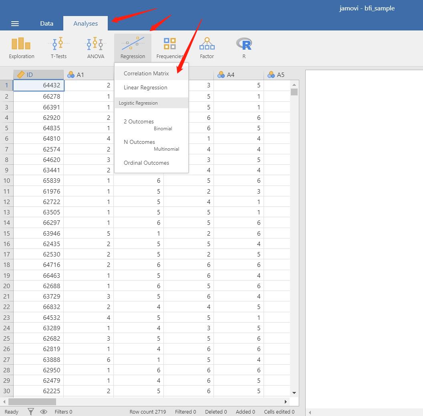Select the A1 column header
The width and height of the screenshot is (423, 416).
89,75
